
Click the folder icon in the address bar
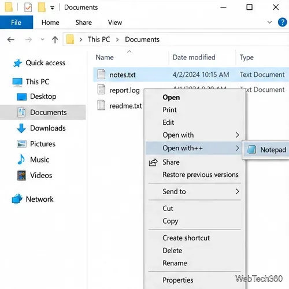pos(71,39)
